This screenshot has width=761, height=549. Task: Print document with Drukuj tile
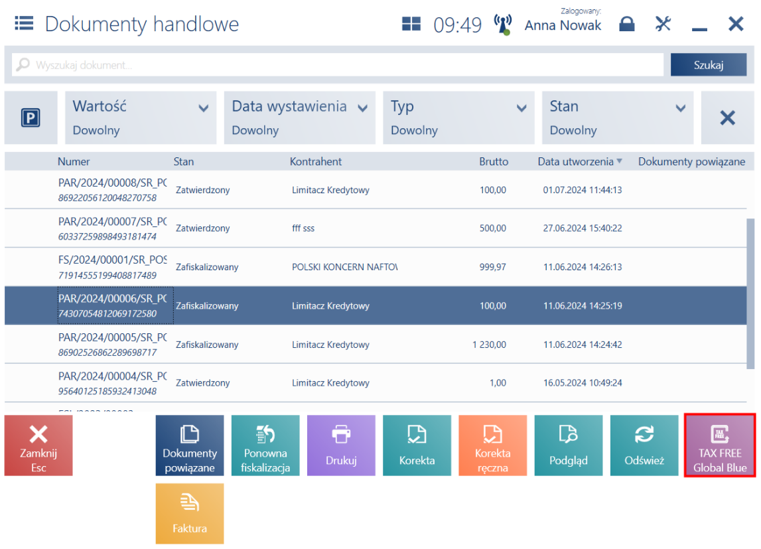[x=341, y=445]
